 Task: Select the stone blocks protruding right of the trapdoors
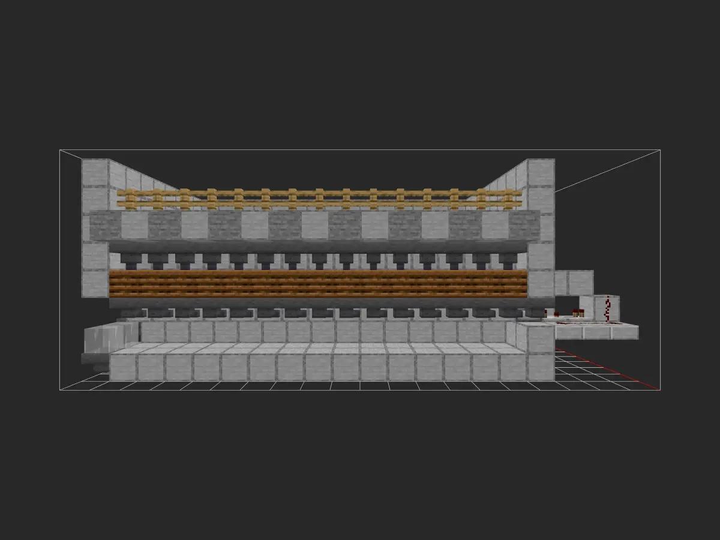[x=574, y=282]
